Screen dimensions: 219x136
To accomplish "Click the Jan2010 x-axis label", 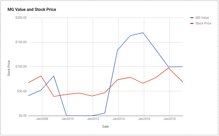I will pyautogui.click(x=68, y=119).
